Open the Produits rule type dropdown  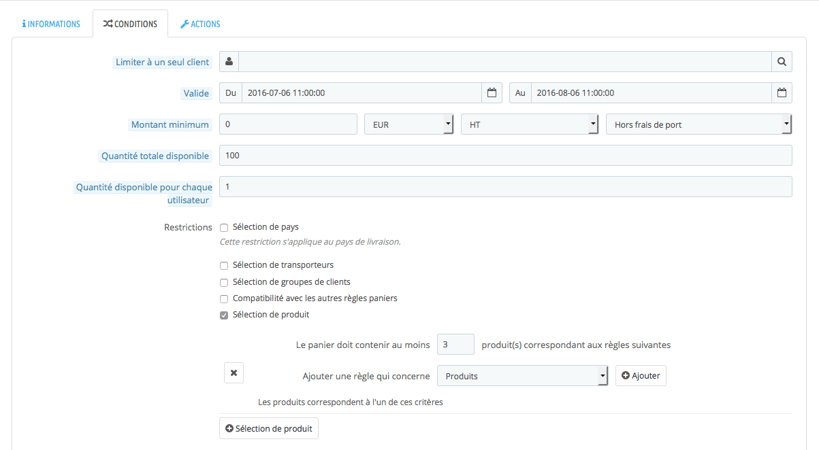521,376
